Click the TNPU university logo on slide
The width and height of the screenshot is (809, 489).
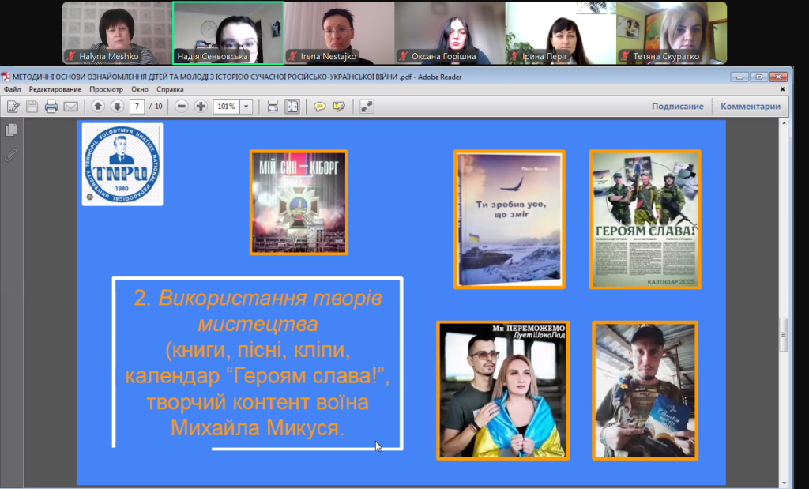coord(122,164)
